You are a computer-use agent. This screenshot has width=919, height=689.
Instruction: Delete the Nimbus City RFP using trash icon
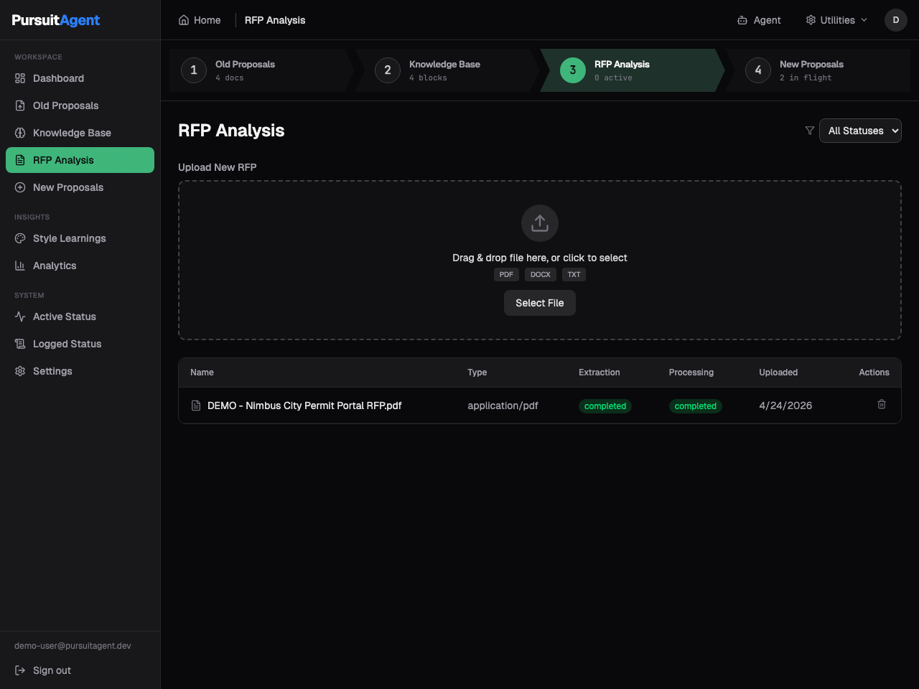click(x=882, y=405)
